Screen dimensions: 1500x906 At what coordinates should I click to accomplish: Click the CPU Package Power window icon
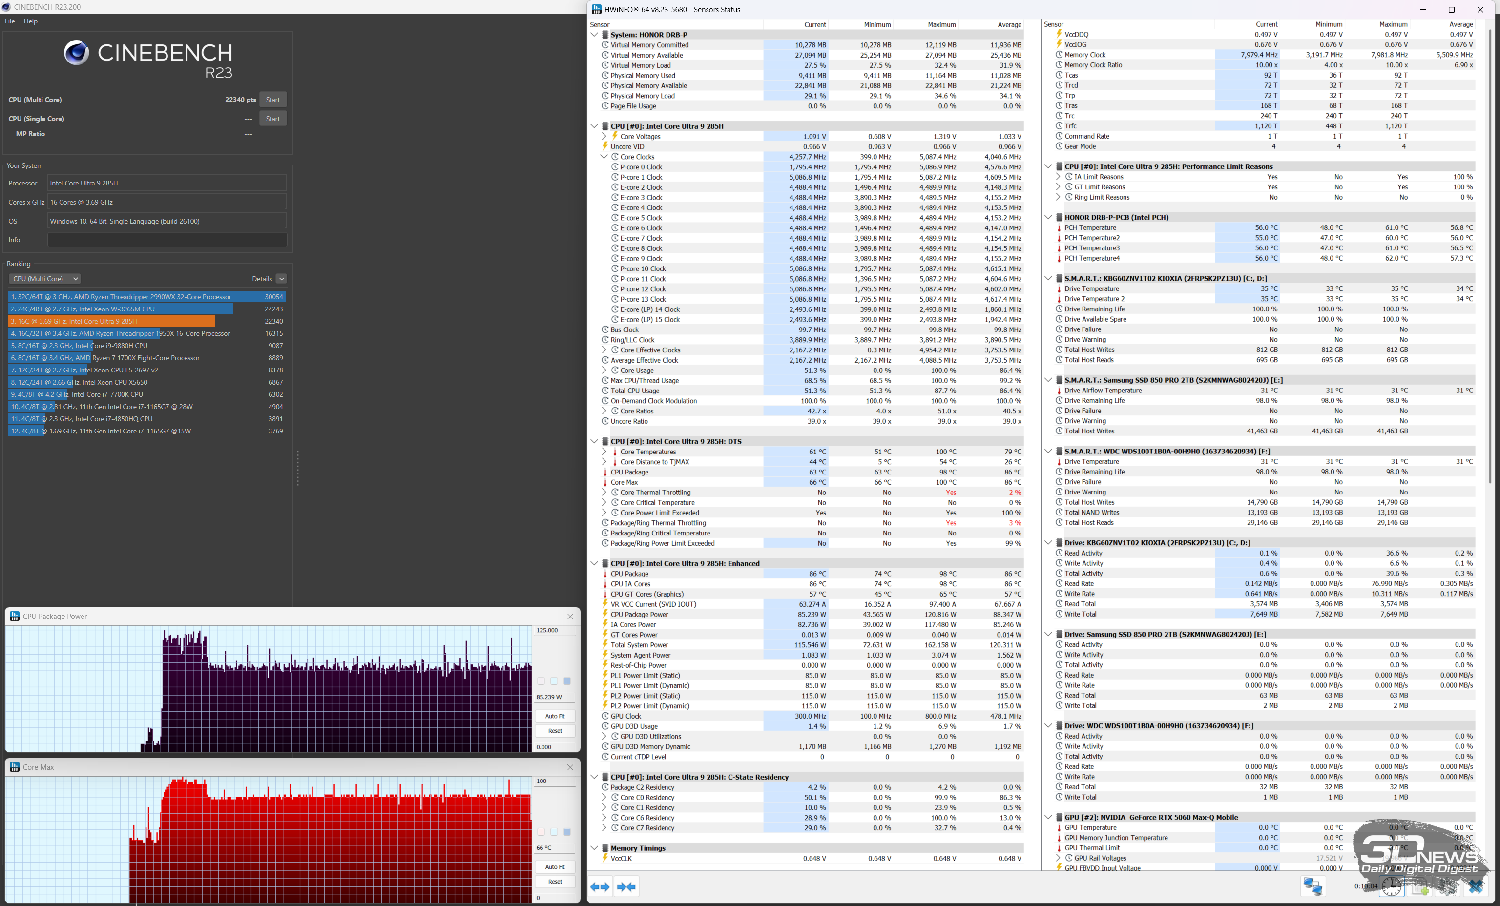tap(14, 617)
